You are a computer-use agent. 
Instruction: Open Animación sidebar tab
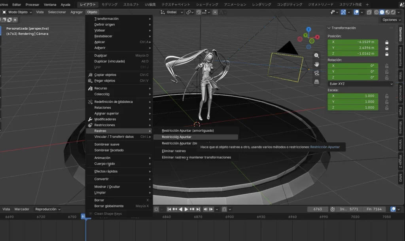click(400, 93)
